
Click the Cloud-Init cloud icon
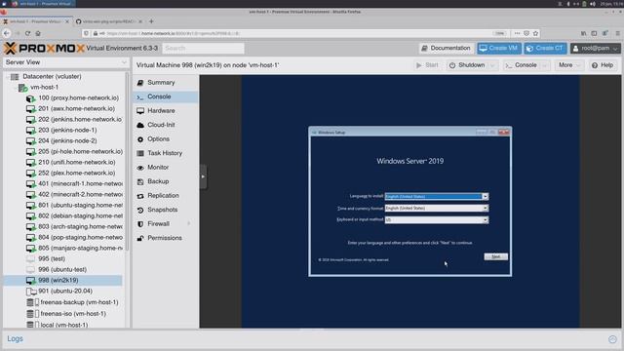pos(140,125)
